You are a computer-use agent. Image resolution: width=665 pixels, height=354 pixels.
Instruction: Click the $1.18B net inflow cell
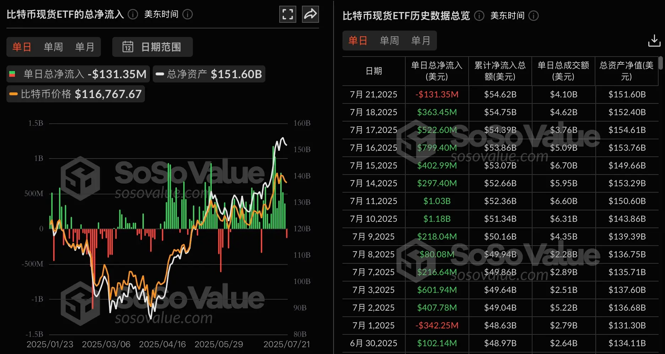pyautogui.click(x=437, y=219)
